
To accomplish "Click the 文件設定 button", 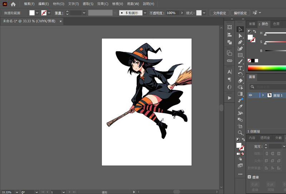I will coord(219,13).
